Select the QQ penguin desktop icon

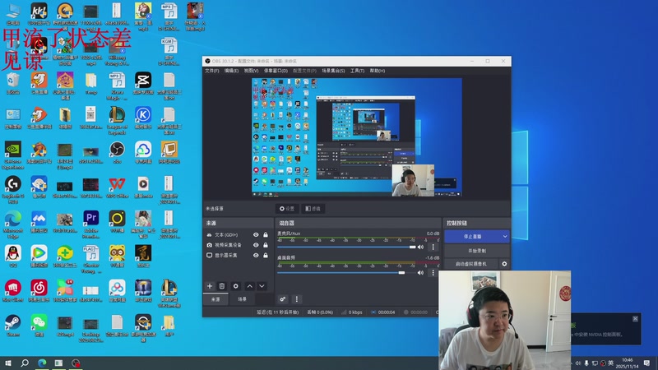[x=12, y=257]
